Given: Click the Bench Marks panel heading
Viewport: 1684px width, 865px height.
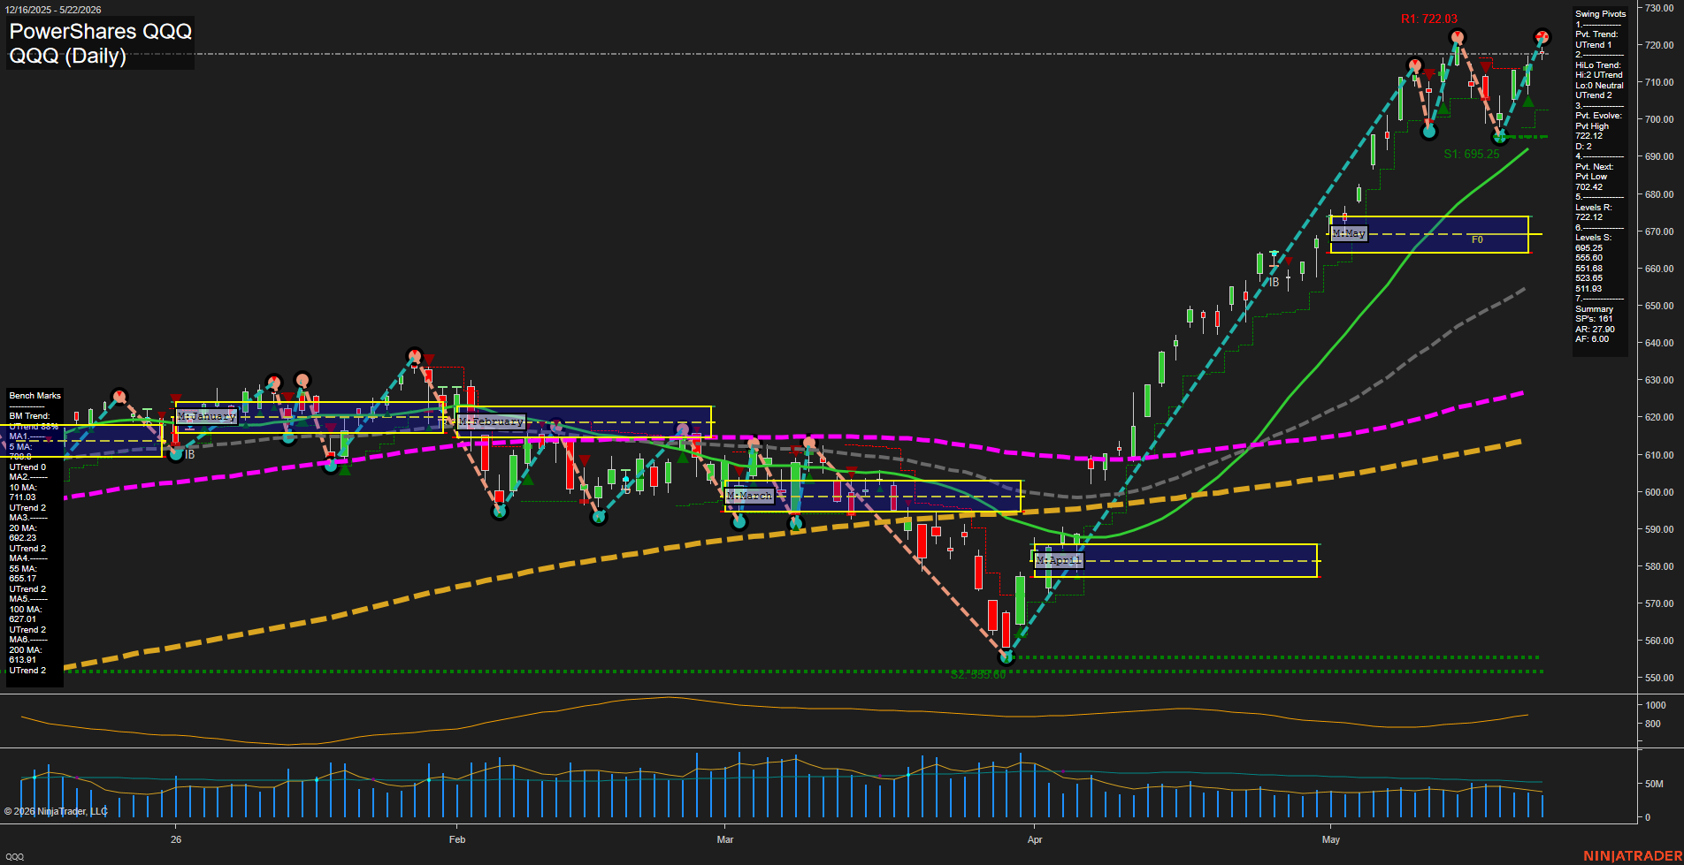Looking at the screenshot, I should 35,396.
